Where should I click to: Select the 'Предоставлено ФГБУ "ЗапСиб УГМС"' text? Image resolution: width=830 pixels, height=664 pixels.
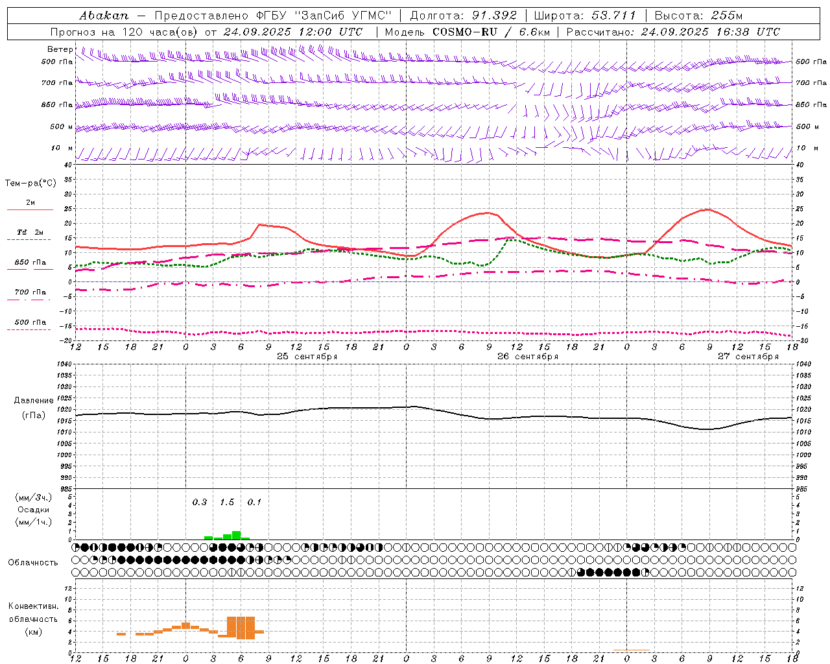coord(273,16)
